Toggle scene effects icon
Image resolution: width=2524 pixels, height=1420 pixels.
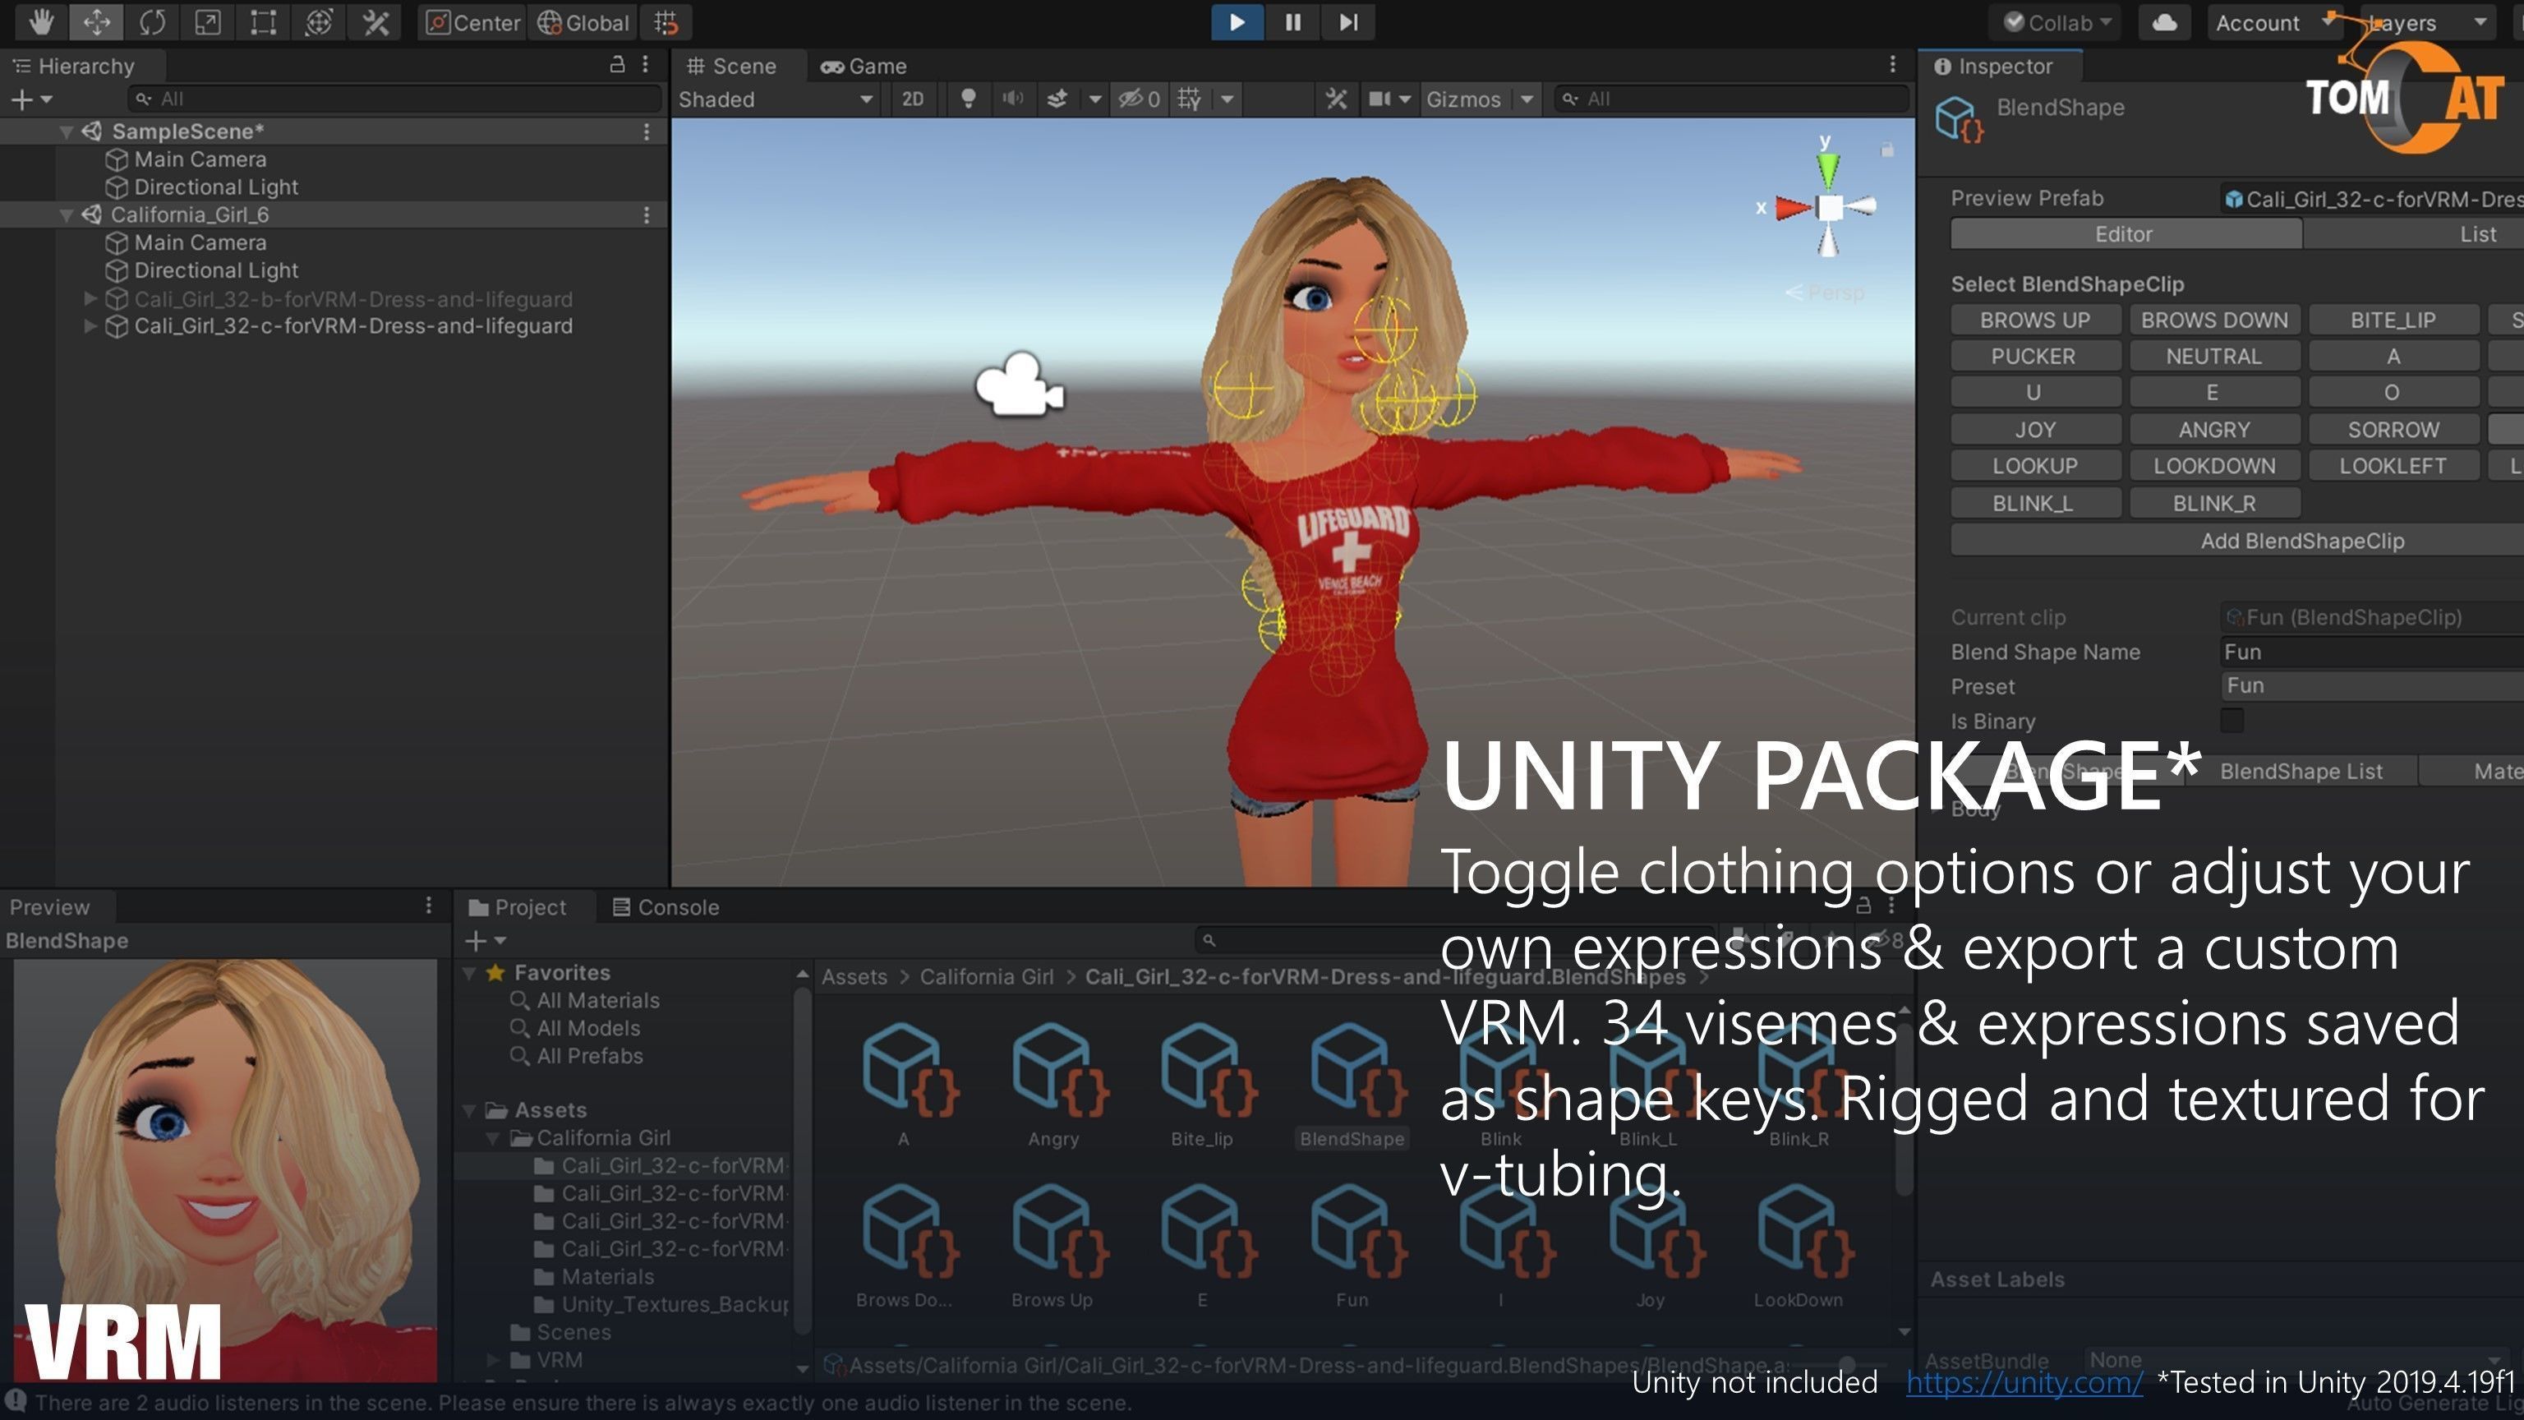pyautogui.click(x=1058, y=99)
